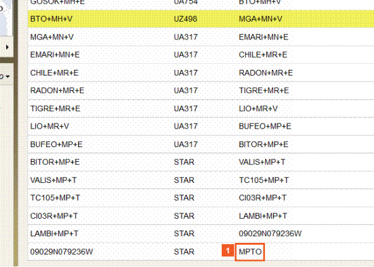This screenshot has height=267, width=374.
Task: Click UA317 in the LIO+MR+V row
Action: pos(186,126)
